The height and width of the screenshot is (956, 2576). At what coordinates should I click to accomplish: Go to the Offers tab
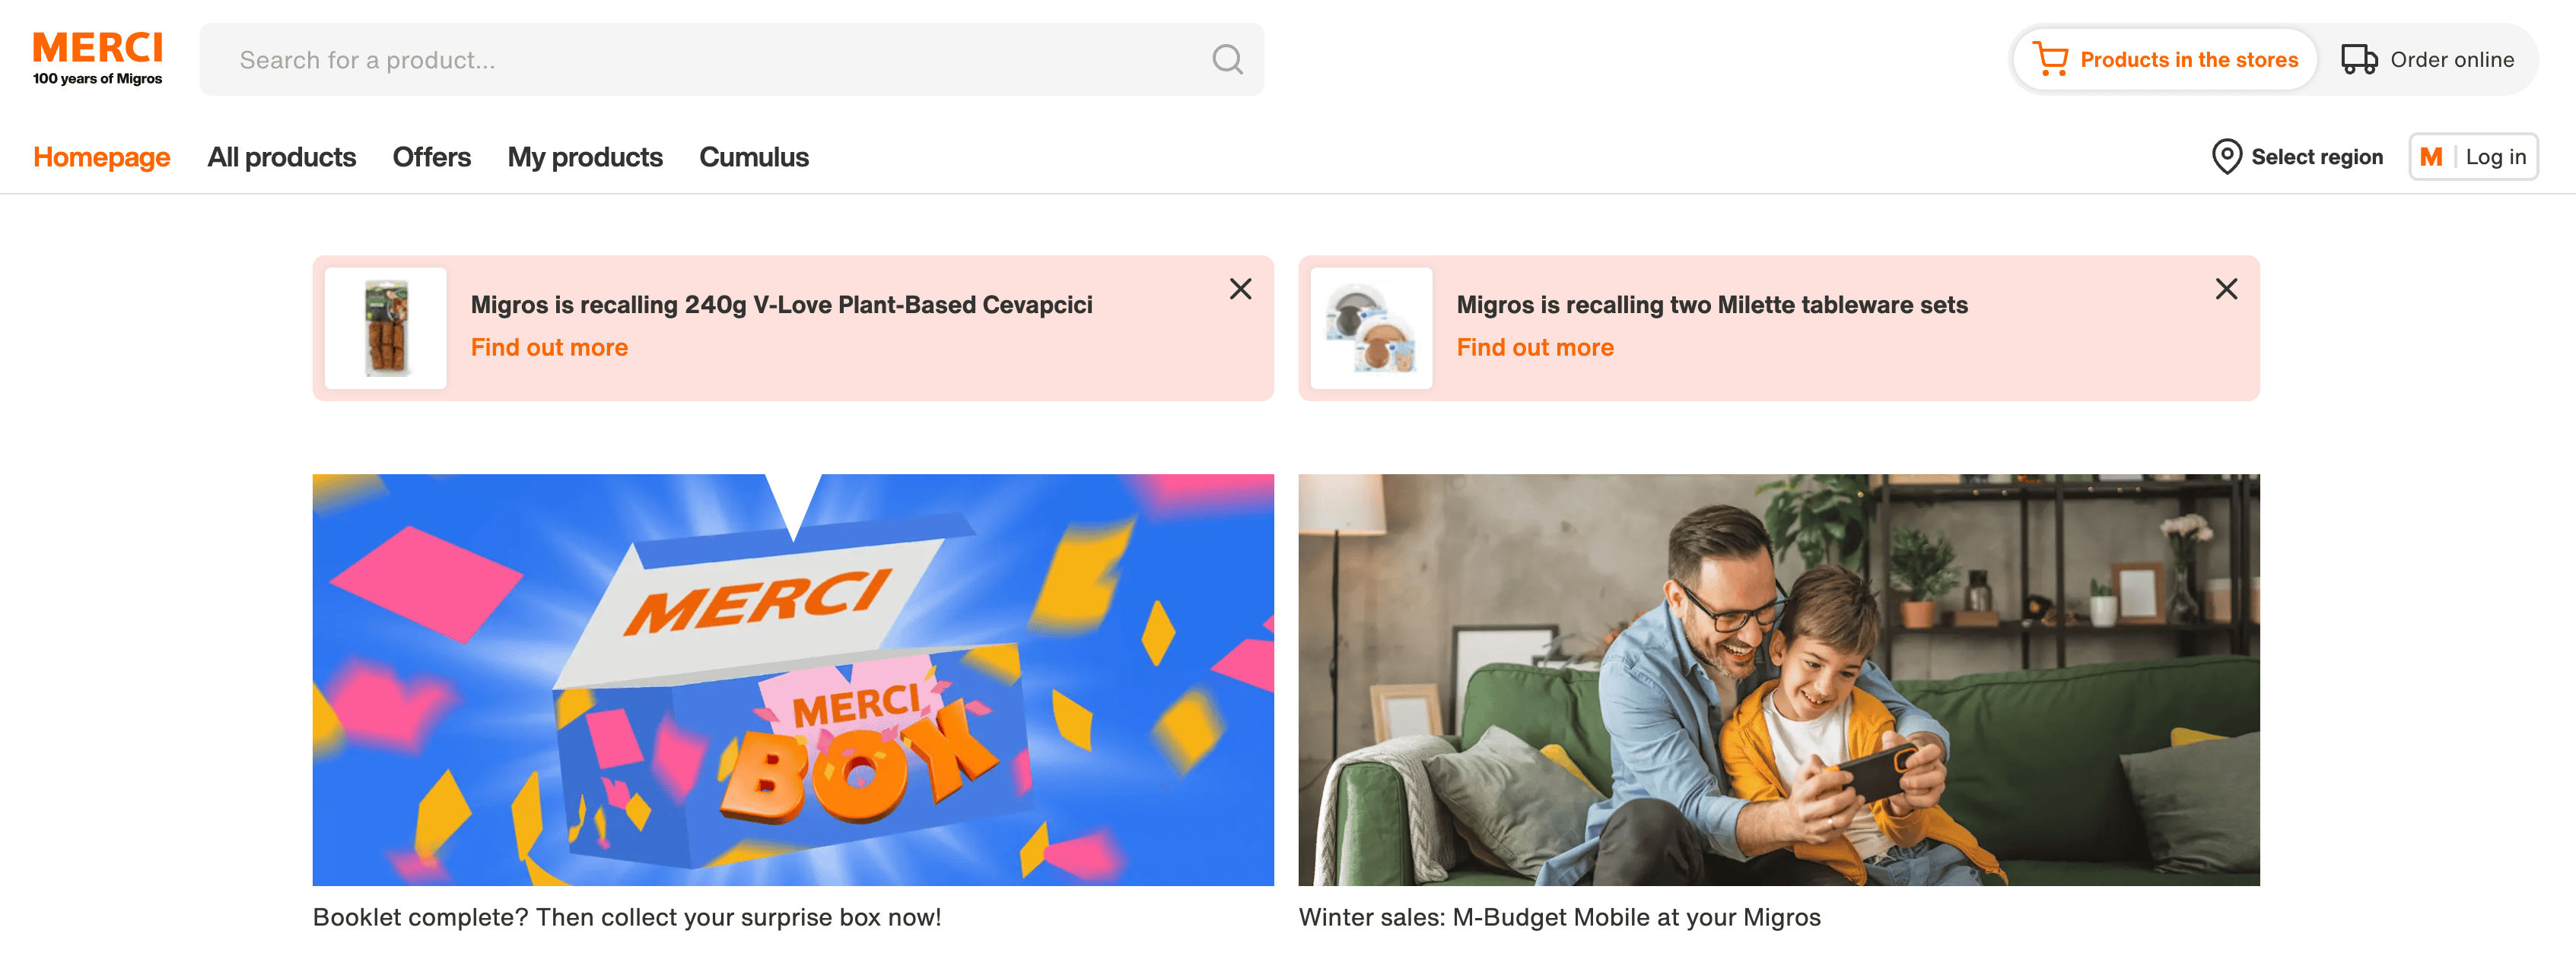coord(431,157)
